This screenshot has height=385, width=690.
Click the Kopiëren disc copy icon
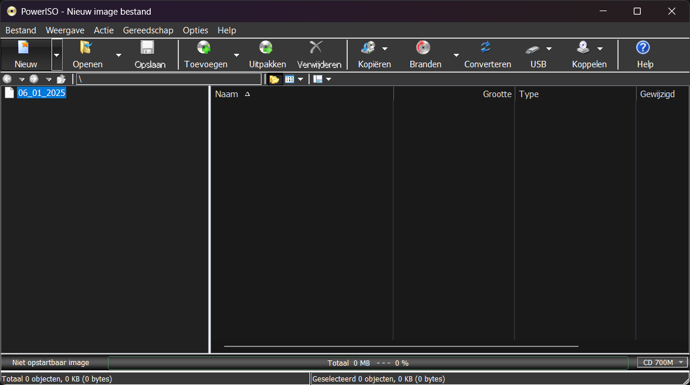point(368,47)
